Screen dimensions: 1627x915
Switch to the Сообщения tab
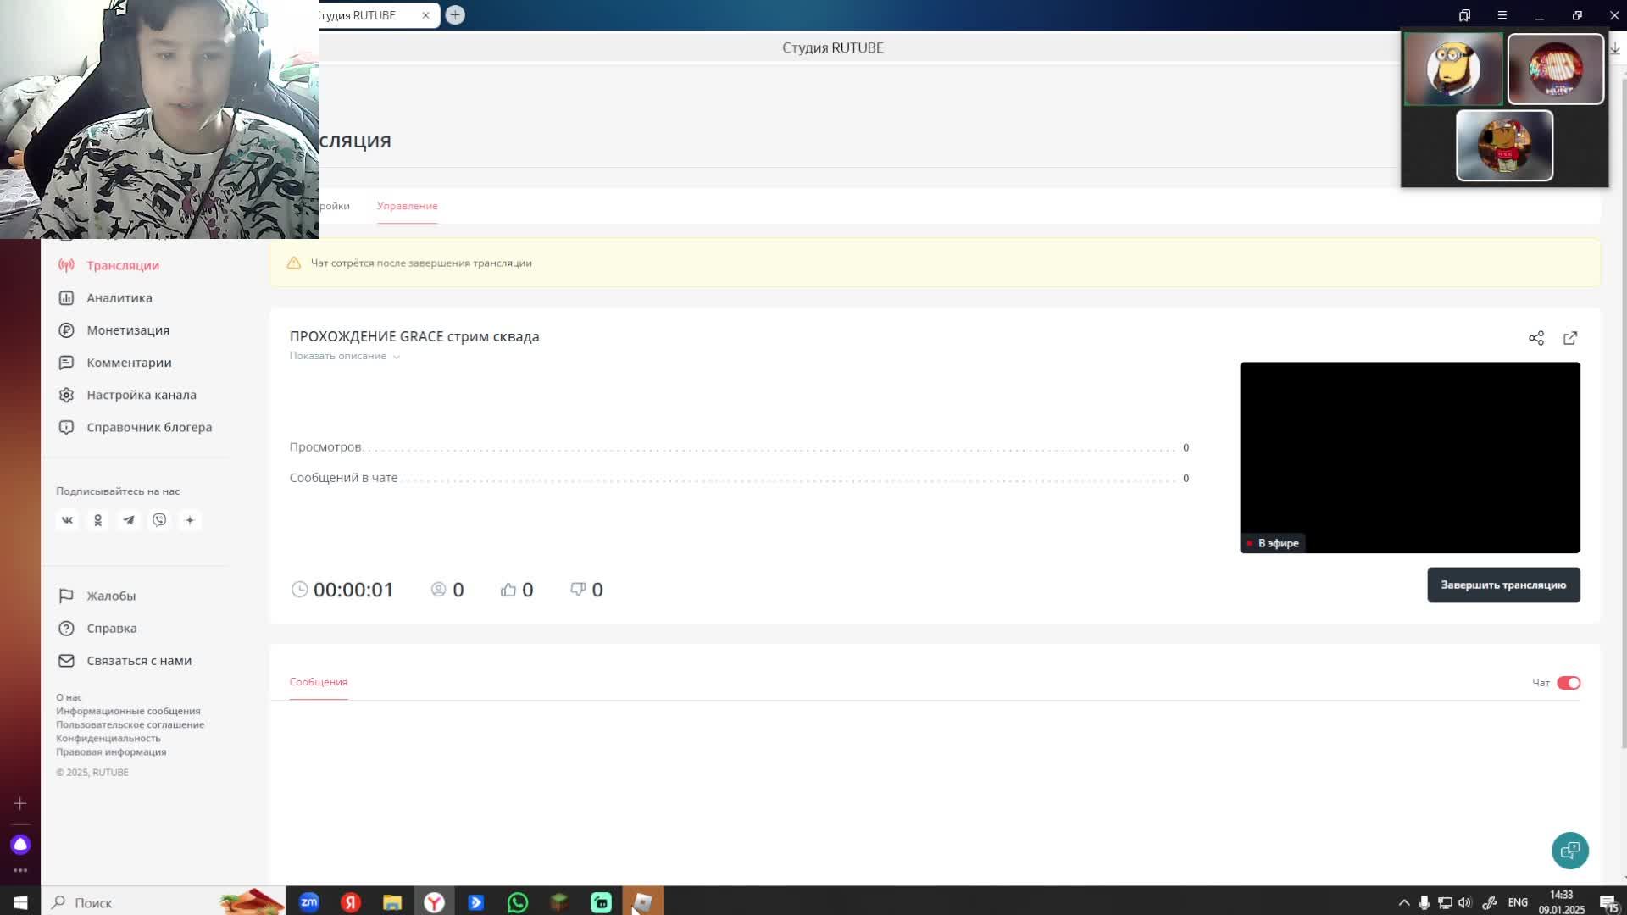319,682
